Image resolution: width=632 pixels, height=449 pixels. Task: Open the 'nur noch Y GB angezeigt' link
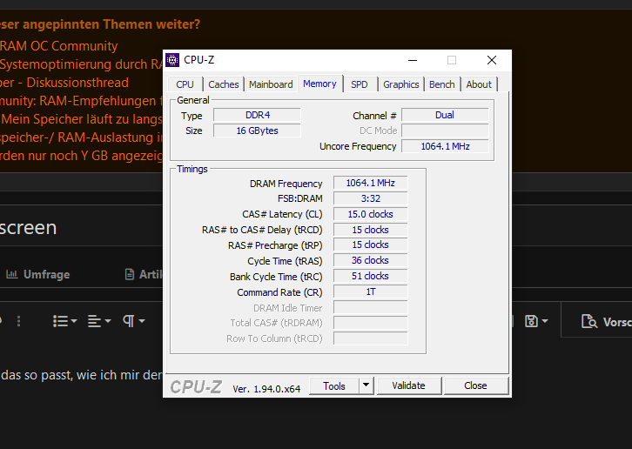(82, 156)
